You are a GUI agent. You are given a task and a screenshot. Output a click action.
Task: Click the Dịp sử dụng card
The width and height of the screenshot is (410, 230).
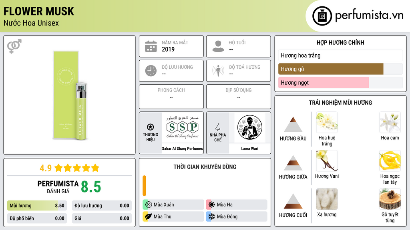pyautogui.click(x=239, y=97)
